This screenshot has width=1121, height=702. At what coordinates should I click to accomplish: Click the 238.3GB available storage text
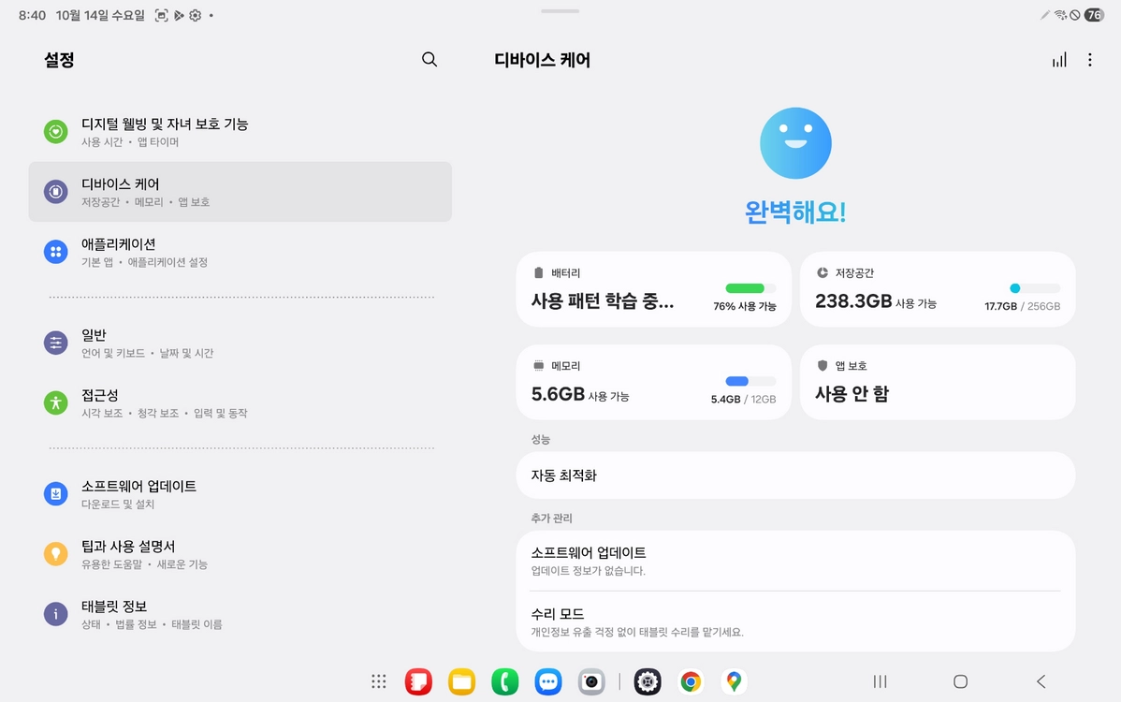tap(875, 301)
